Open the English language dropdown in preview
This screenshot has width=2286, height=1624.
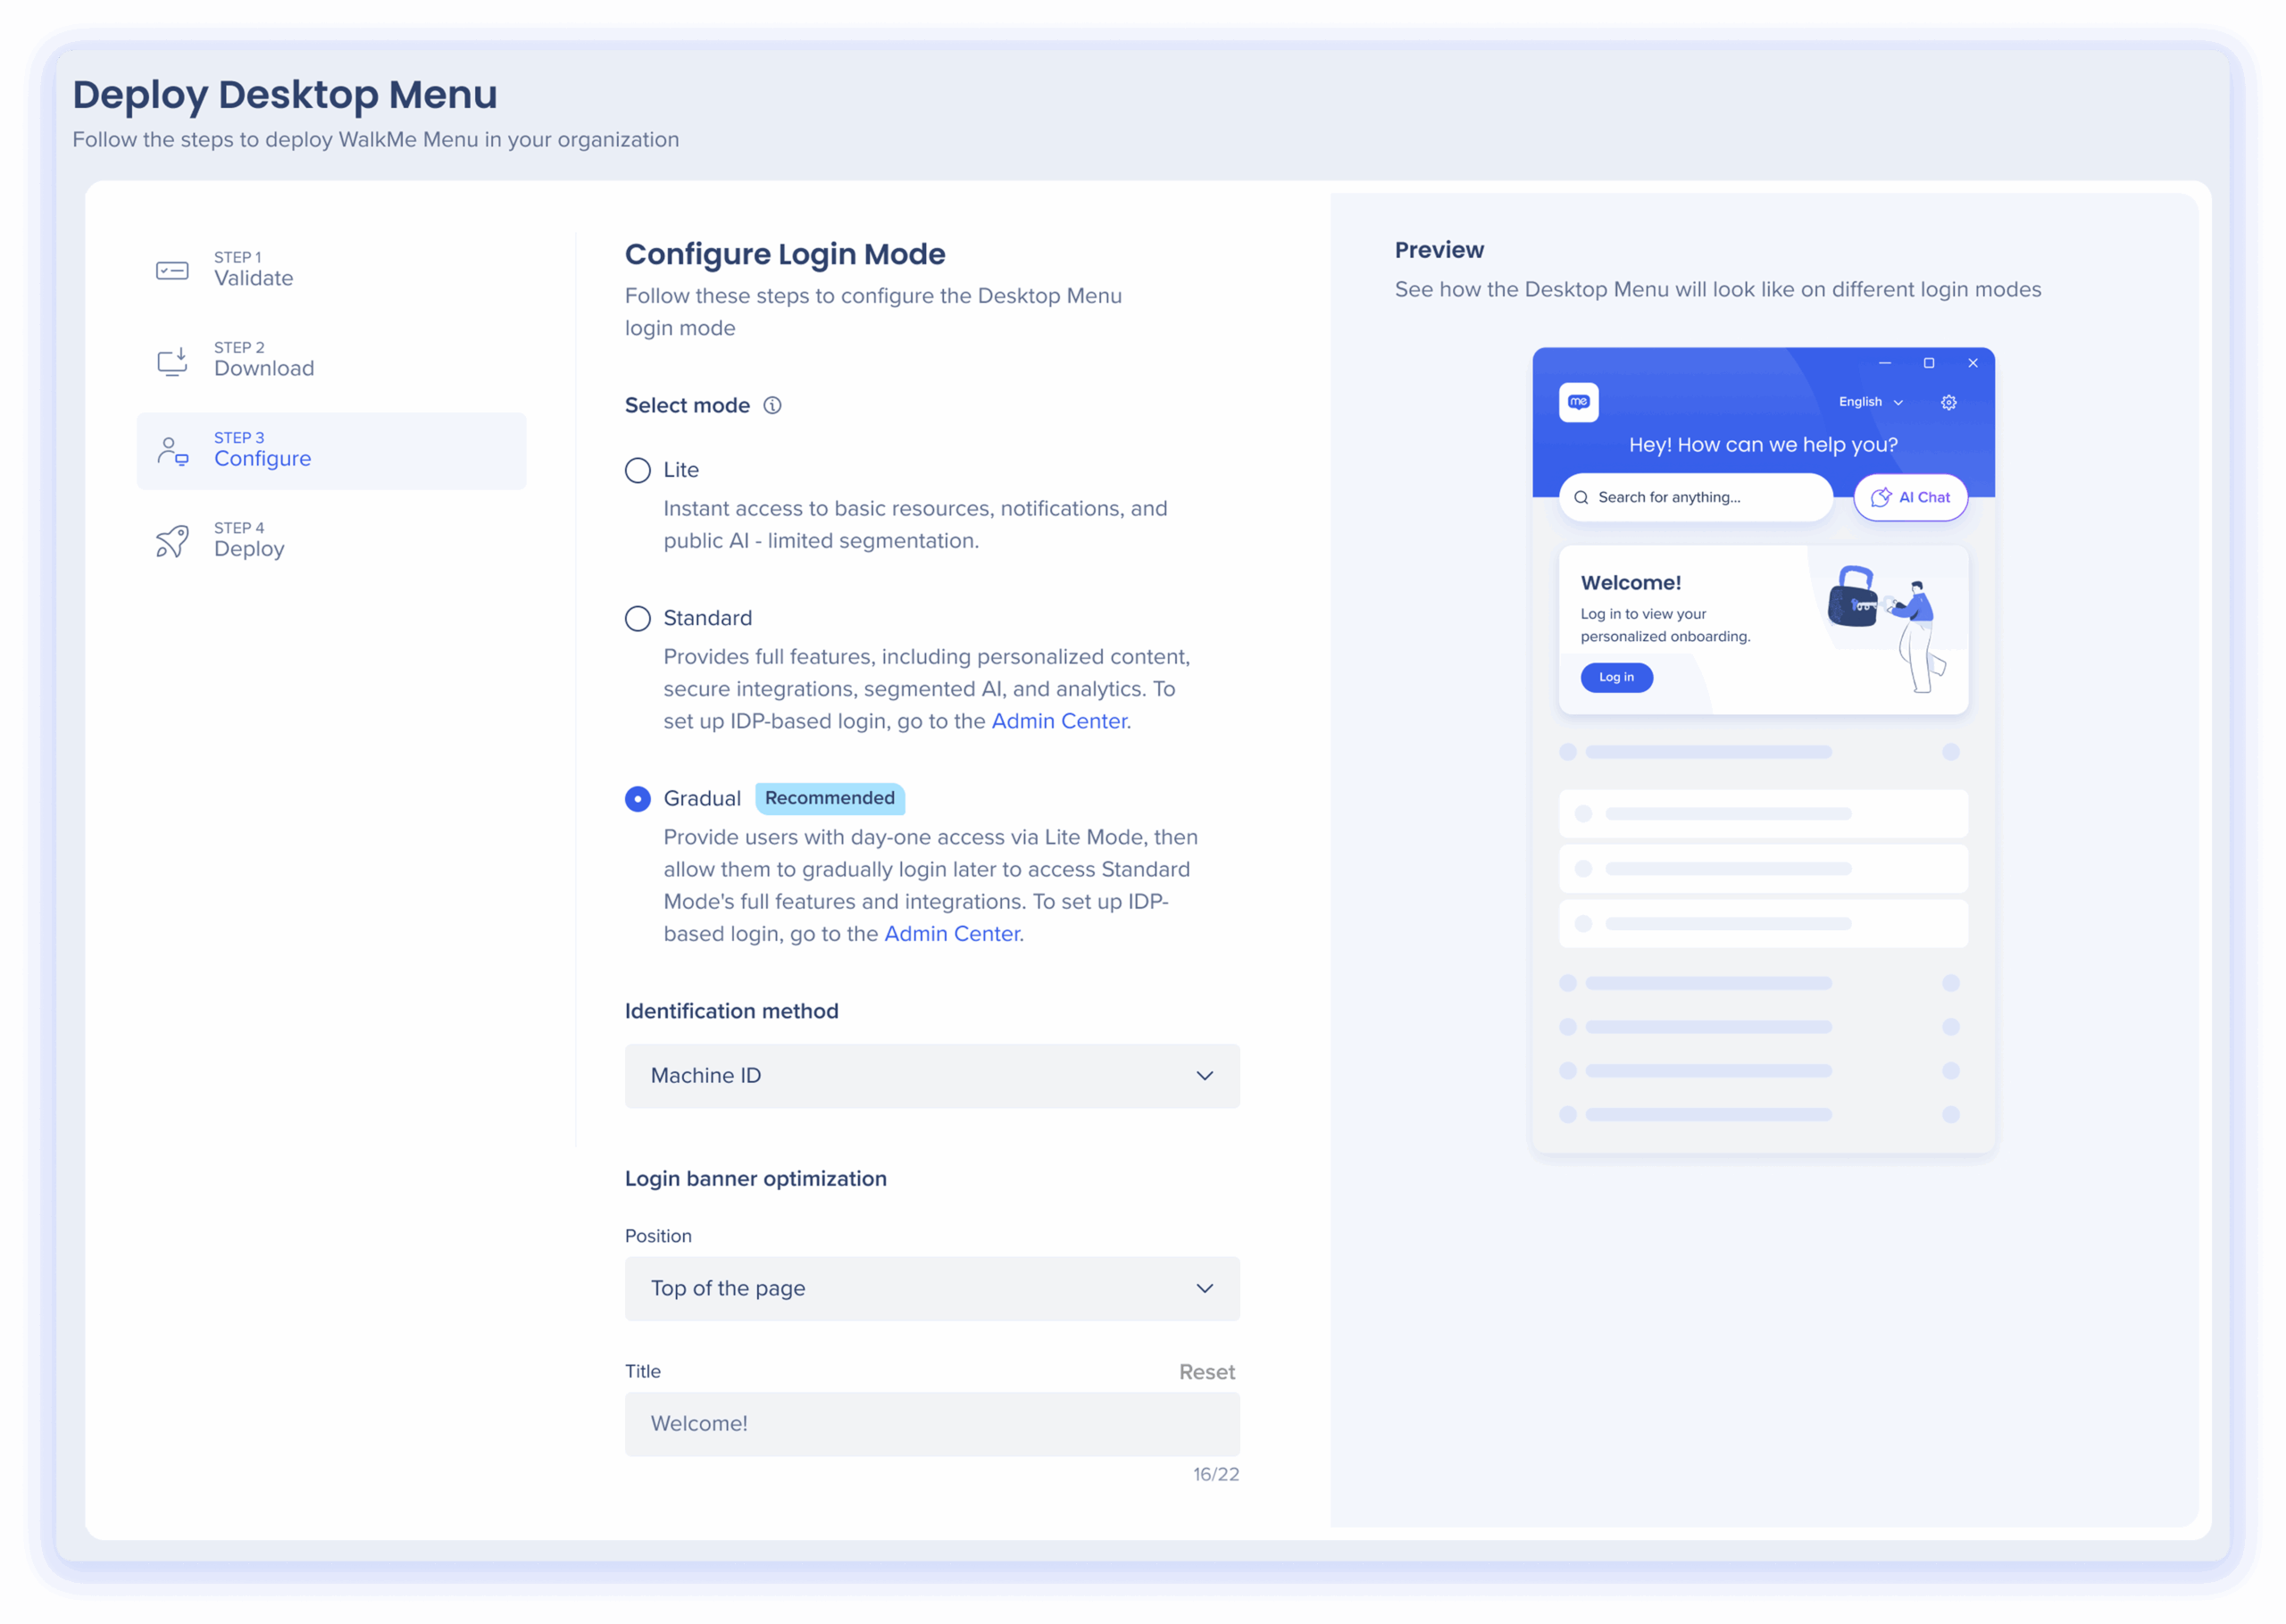coord(1870,402)
